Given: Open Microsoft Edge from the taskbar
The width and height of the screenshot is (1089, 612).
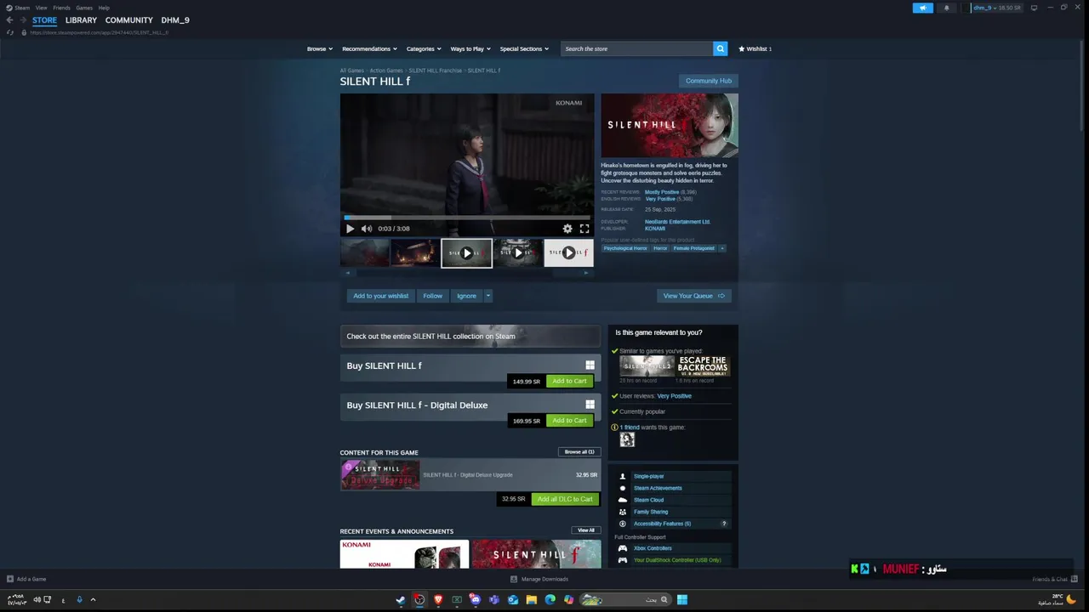Looking at the screenshot, I should click(x=550, y=599).
